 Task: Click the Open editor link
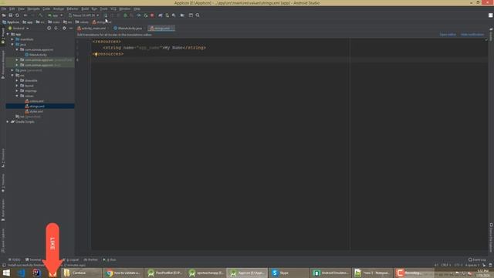click(448, 34)
